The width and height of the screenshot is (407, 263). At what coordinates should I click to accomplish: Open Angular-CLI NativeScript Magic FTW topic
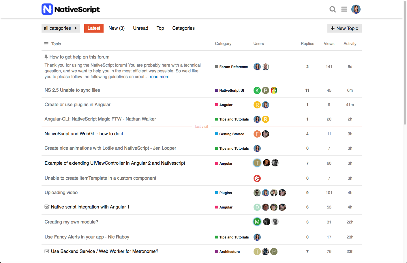tap(100, 119)
